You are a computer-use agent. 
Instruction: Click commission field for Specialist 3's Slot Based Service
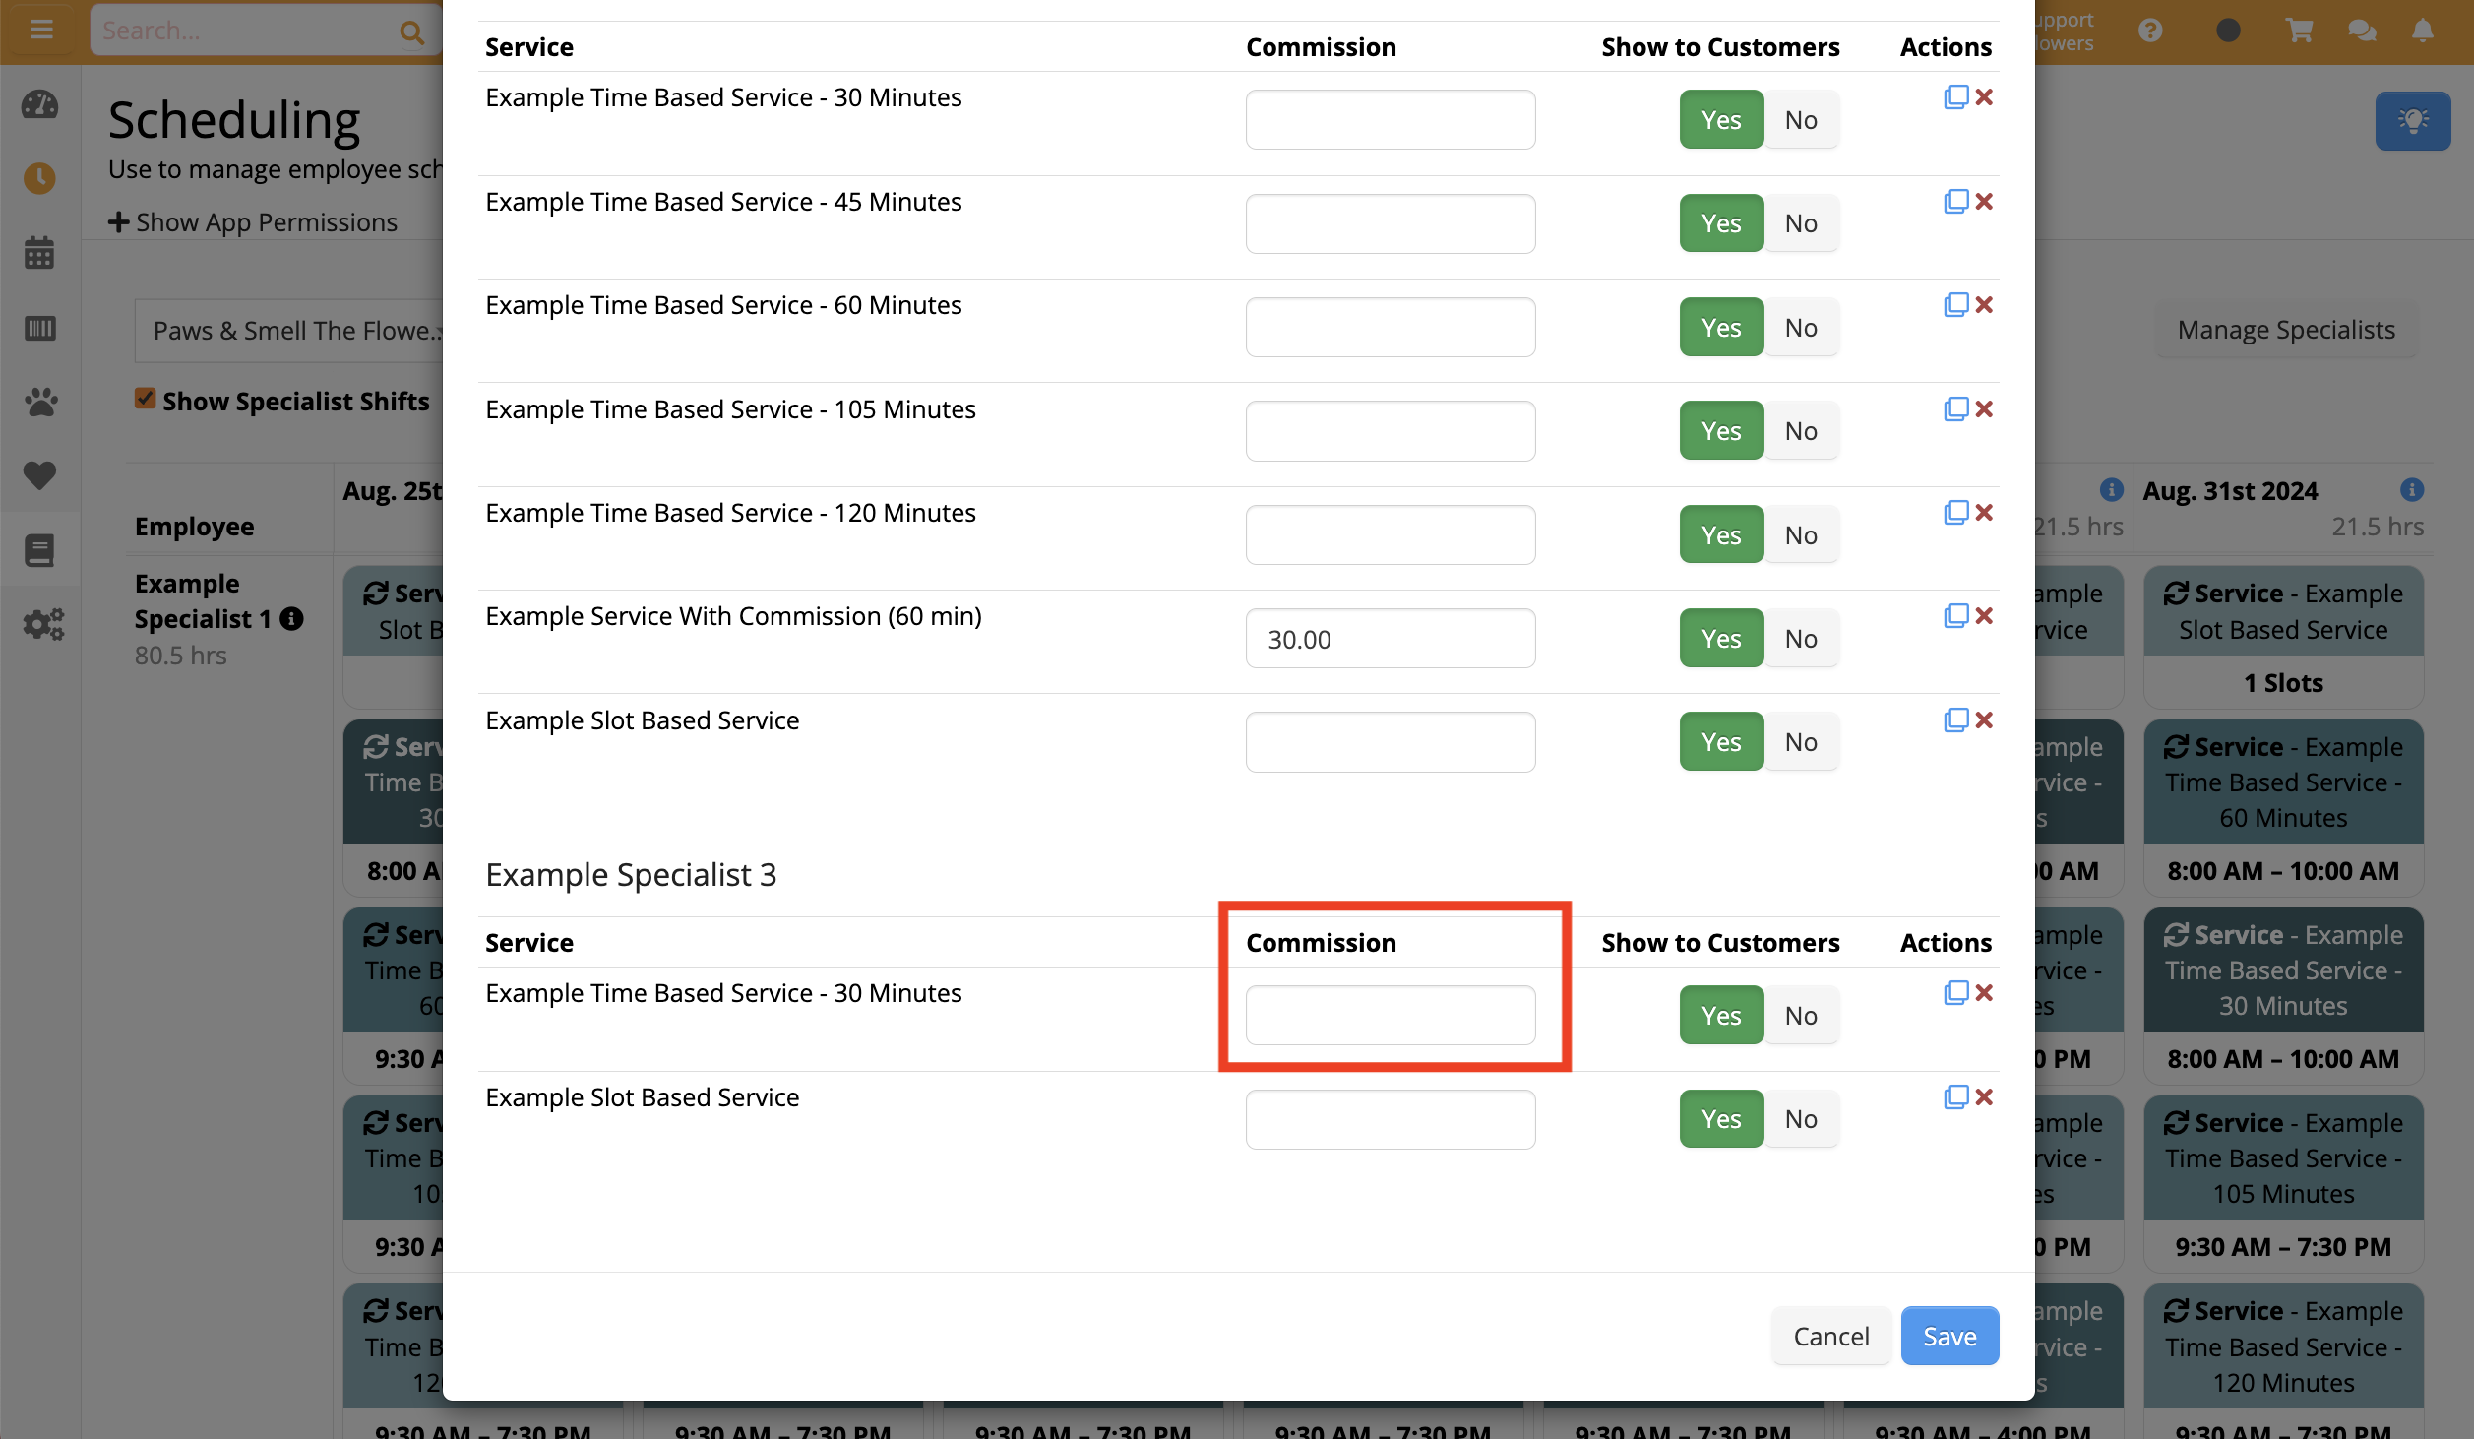(1390, 1119)
